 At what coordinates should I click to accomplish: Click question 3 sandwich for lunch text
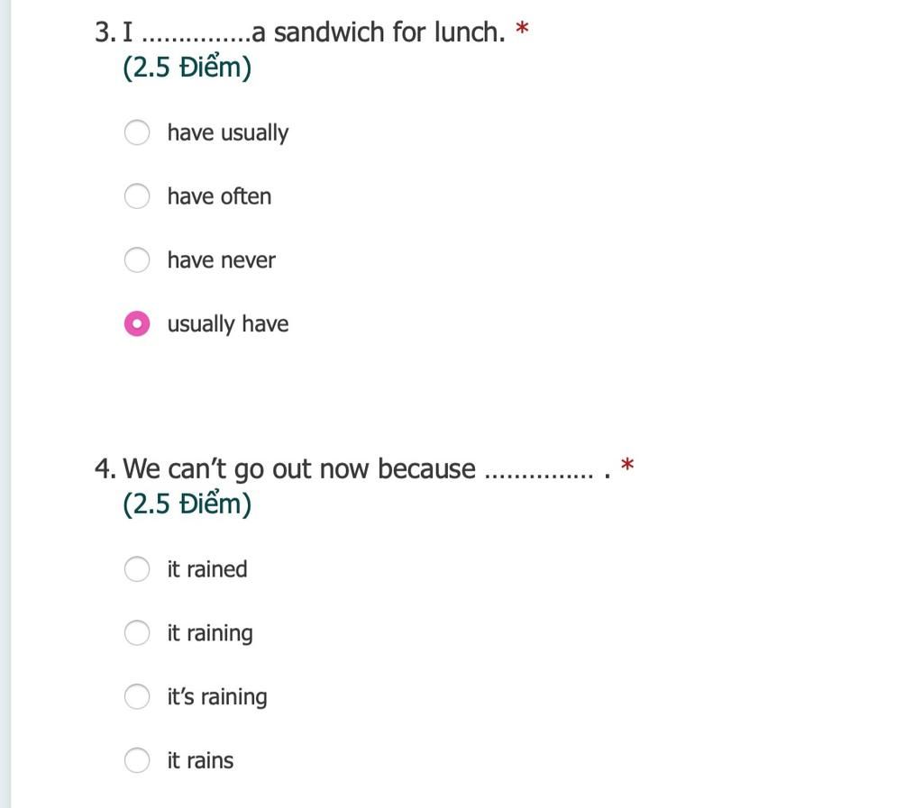pyautogui.click(x=299, y=32)
